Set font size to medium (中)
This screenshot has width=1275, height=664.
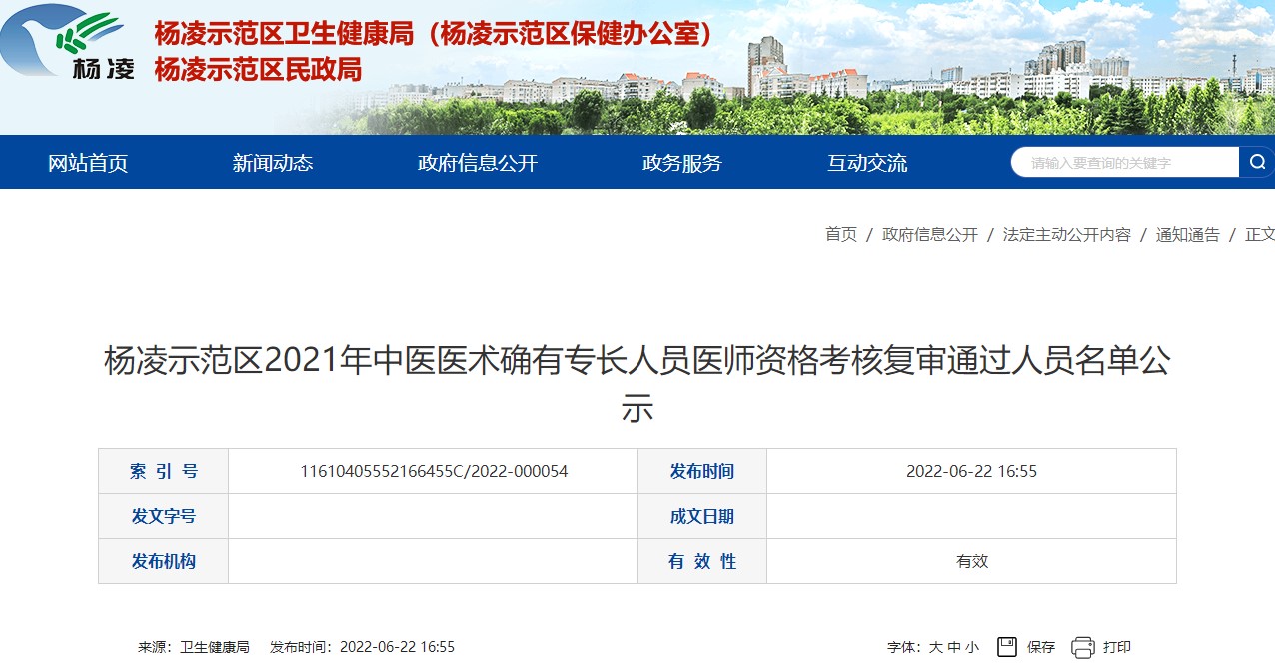[x=954, y=647]
